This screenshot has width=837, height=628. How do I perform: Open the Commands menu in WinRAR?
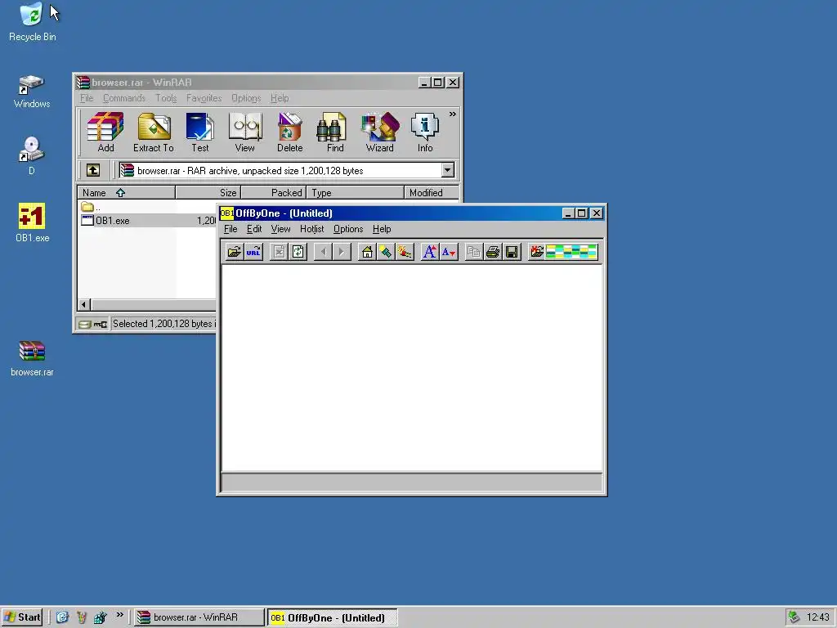tap(124, 98)
